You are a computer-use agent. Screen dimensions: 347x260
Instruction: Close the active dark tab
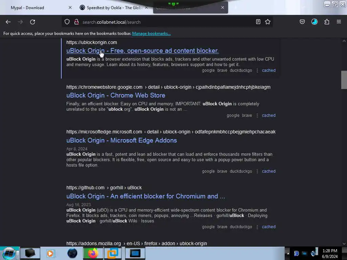tap(223, 7)
